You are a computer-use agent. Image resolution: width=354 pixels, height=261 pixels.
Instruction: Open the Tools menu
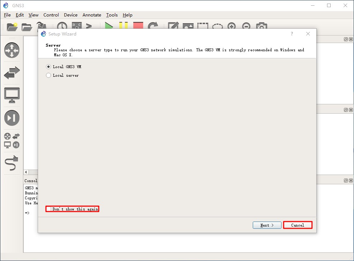pyautogui.click(x=112, y=15)
